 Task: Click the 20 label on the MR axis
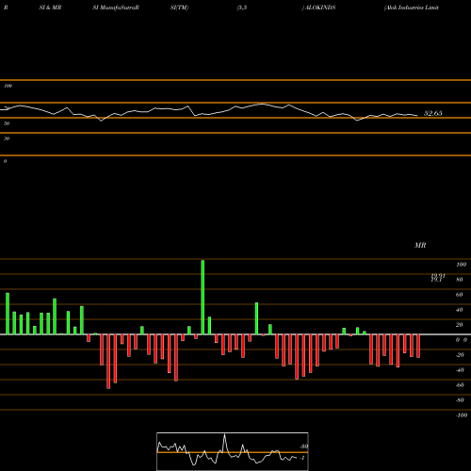[x=459, y=325]
